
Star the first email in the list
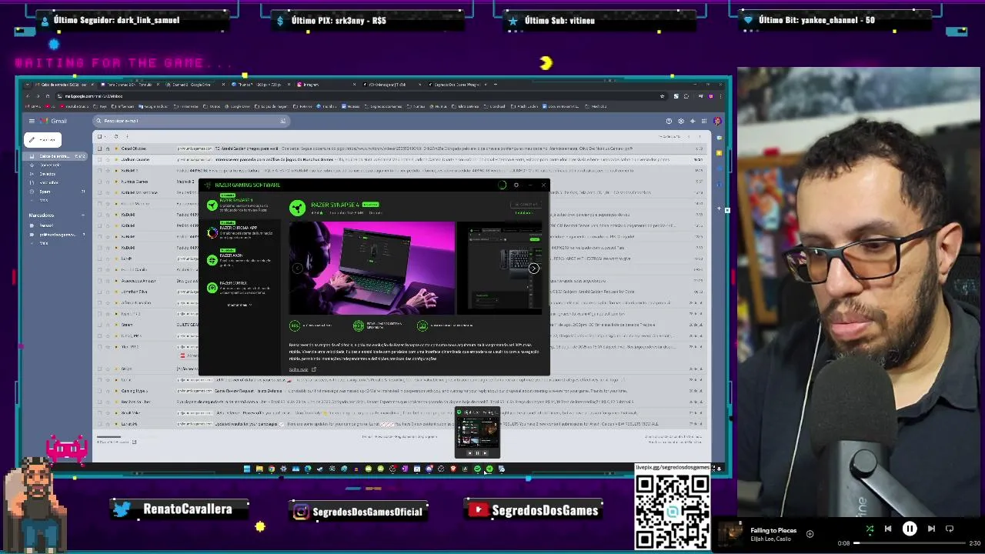[x=108, y=149]
